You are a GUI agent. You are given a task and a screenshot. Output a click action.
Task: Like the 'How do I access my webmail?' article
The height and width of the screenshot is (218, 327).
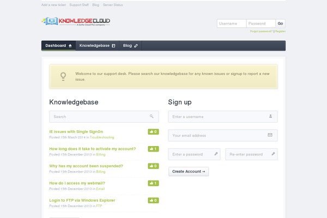[x=153, y=183]
